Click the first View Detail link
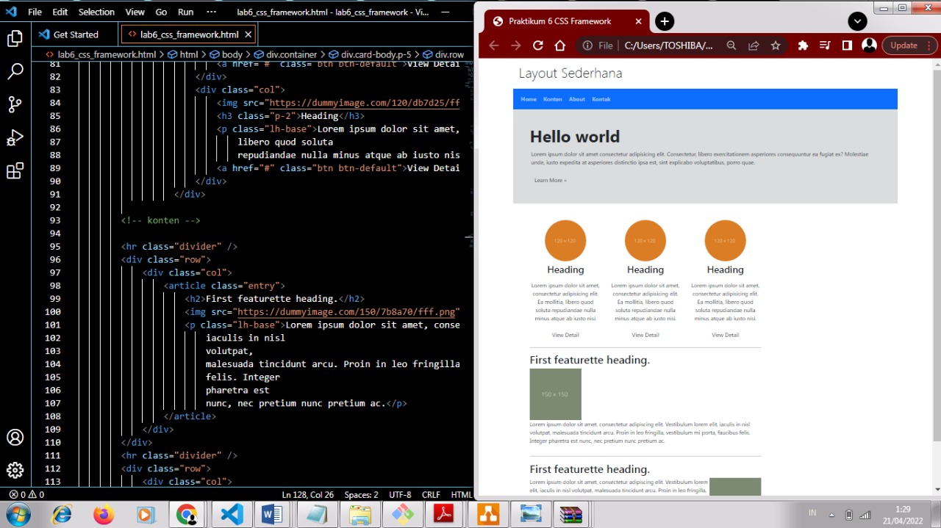The width and height of the screenshot is (941, 528). pyautogui.click(x=565, y=335)
